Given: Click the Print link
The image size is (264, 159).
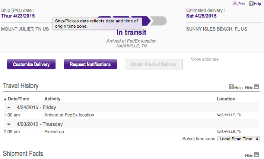Looking at the screenshot, I should (242, 4).
